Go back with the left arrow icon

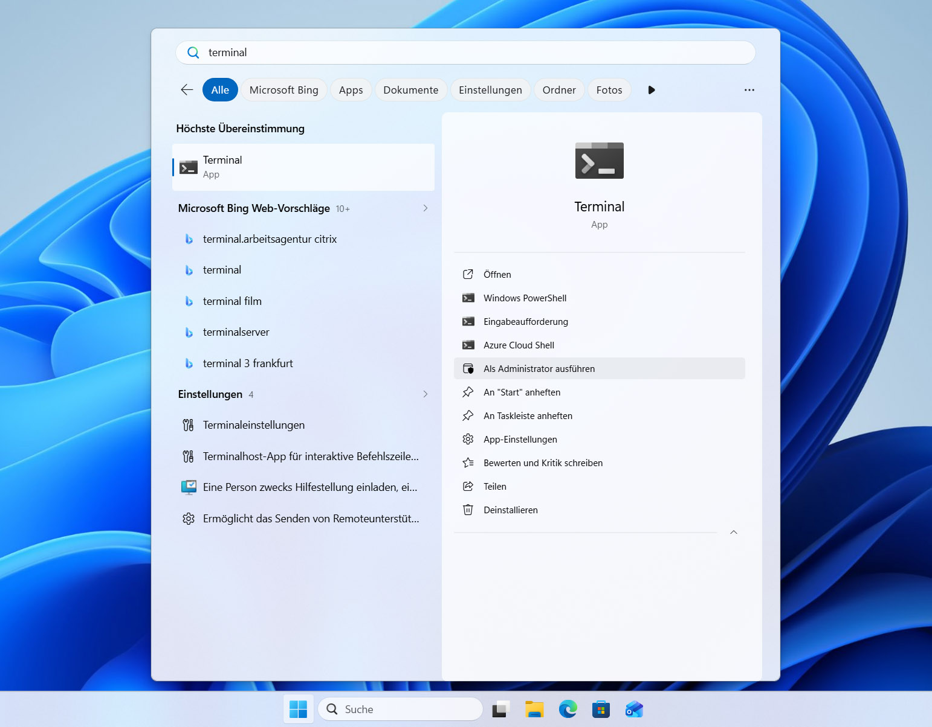click(x=187, y=90)
